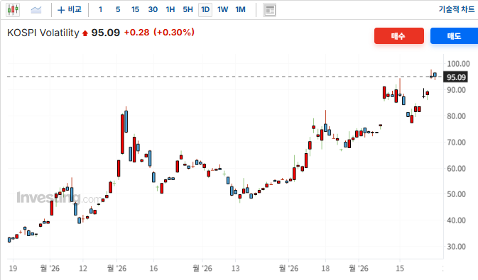Select the 1W interval
Screen dimensions: 478x280
point(222,10)
